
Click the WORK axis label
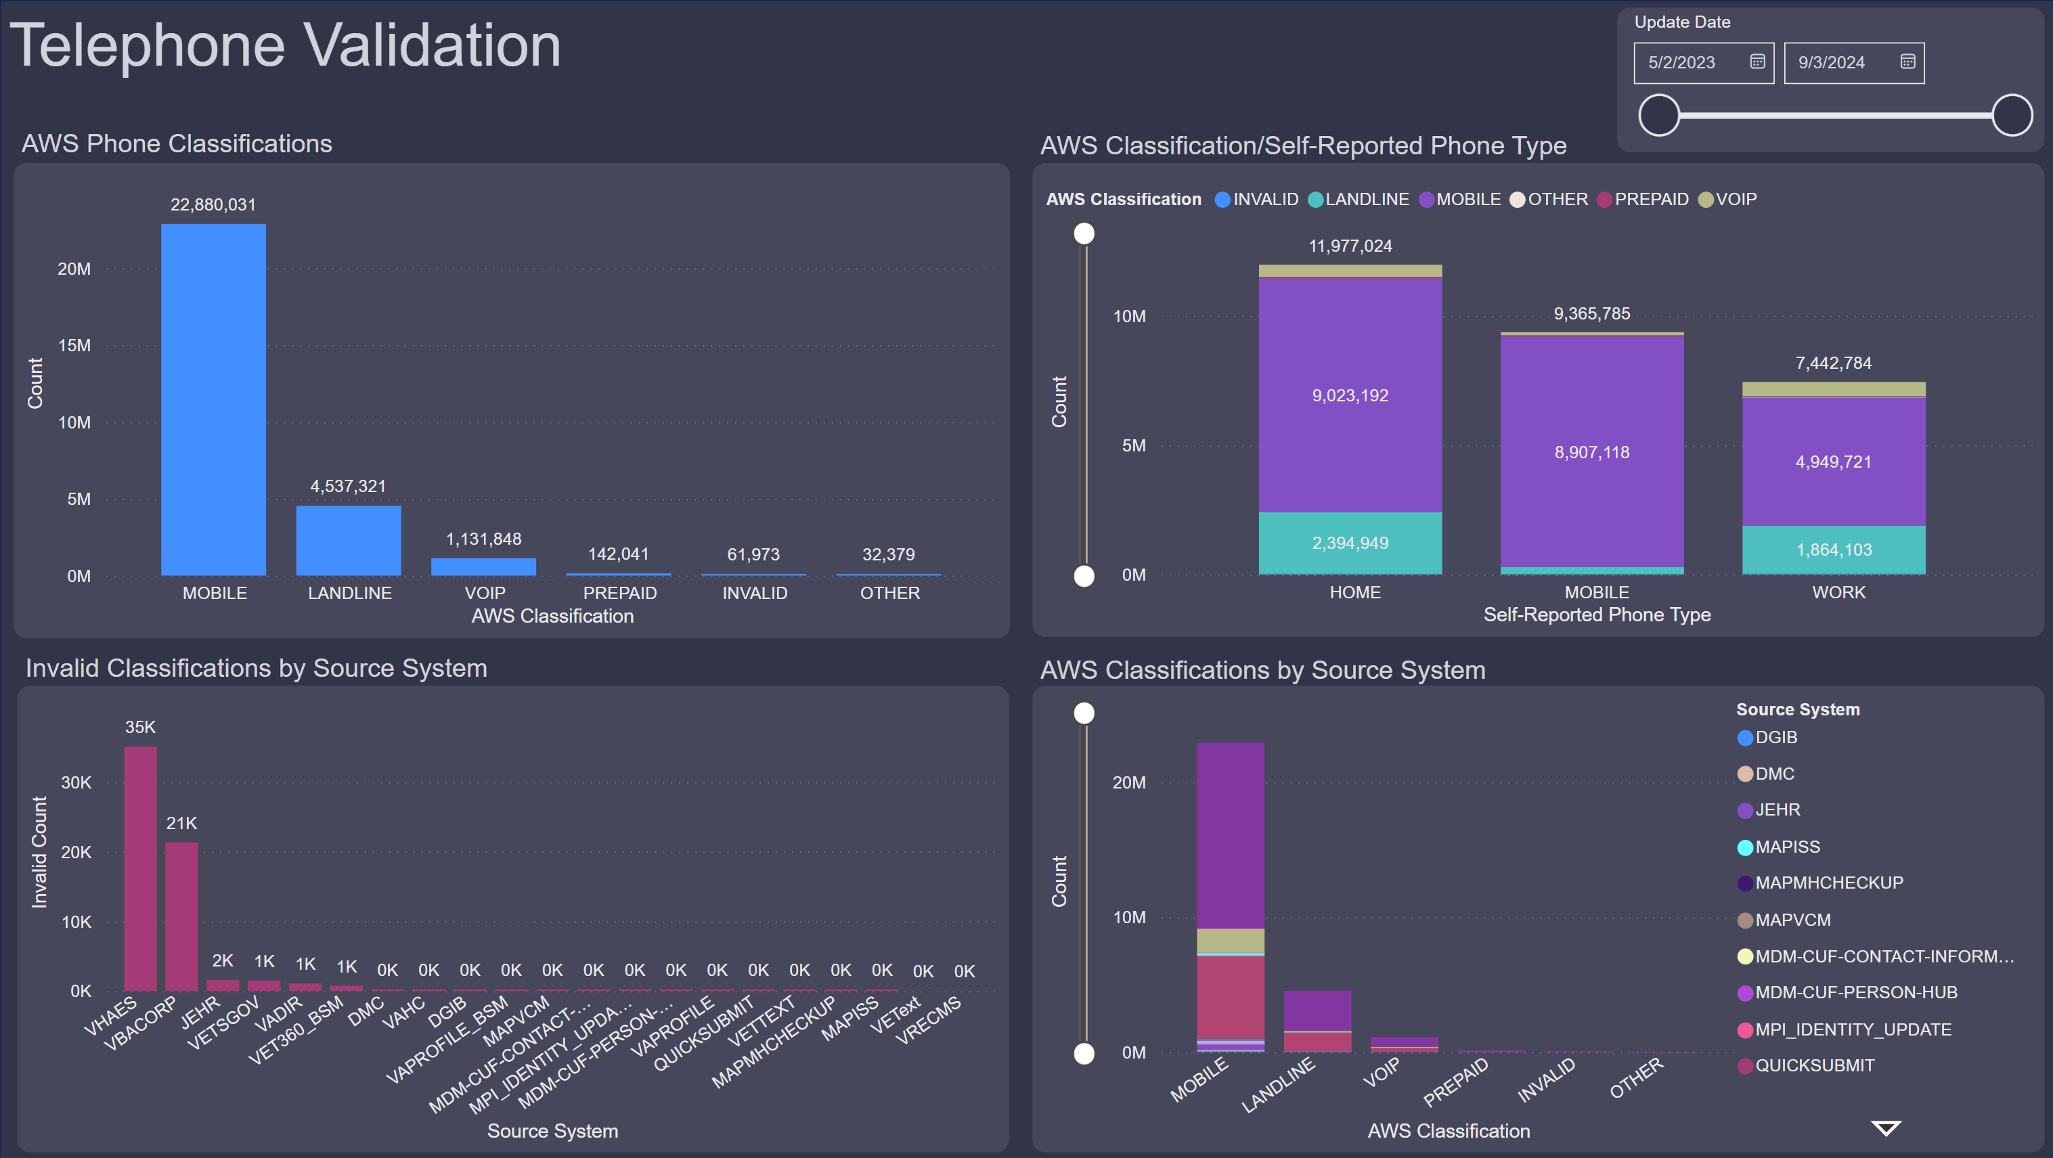click(1838, 592)
